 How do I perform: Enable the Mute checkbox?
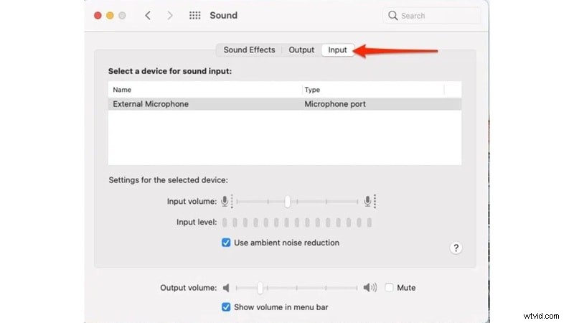pyautogui.click(x=389, y=288)
